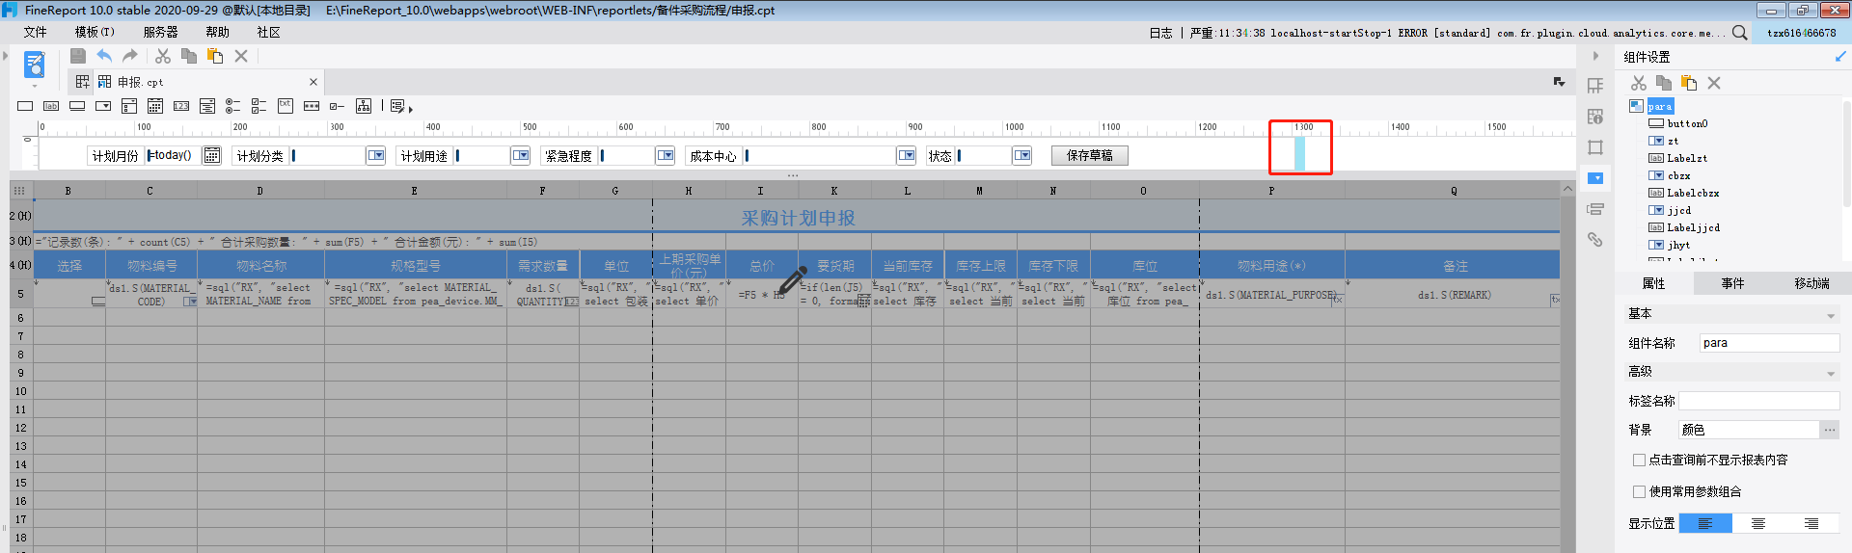Click the 组件名称 input field

point(1769,343)
